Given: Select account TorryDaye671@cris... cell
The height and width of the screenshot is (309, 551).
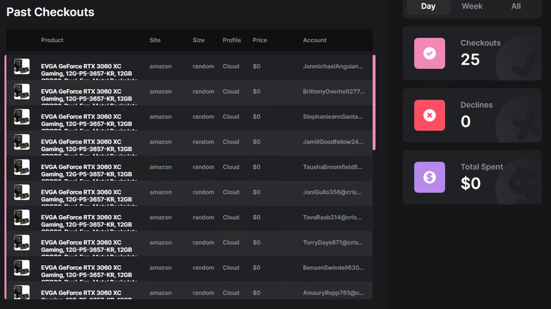Looking at the screenshot, I should click(333, 243).
